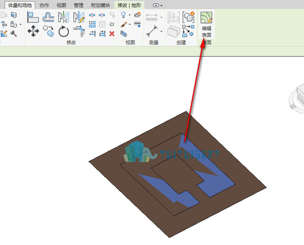Viewport: 304px width, 245px height.
Task: Select Trim/Extend to Corner tool
Action: point(79,31)
